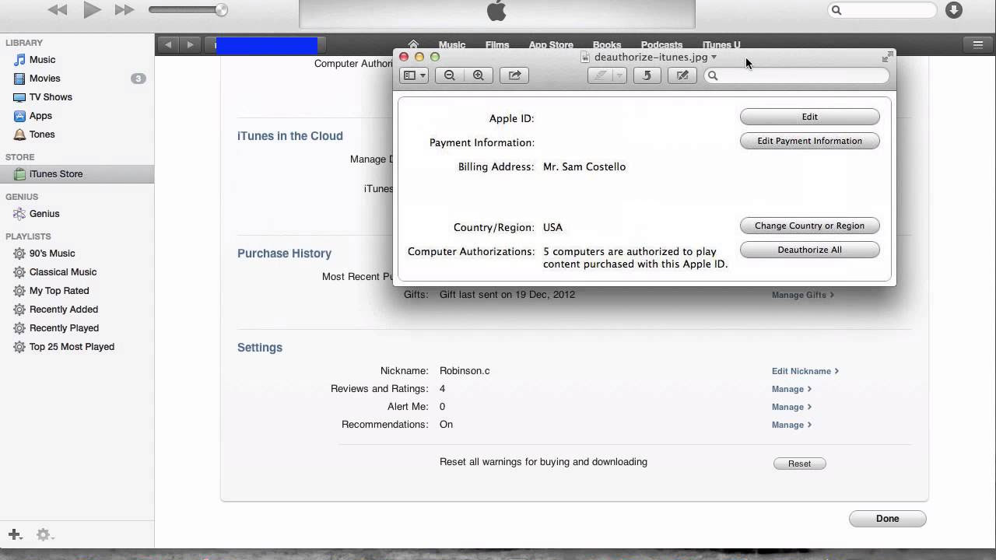Screen dimensions: 996x560
Task: Open the Music store tab
Action: (452, 45)
